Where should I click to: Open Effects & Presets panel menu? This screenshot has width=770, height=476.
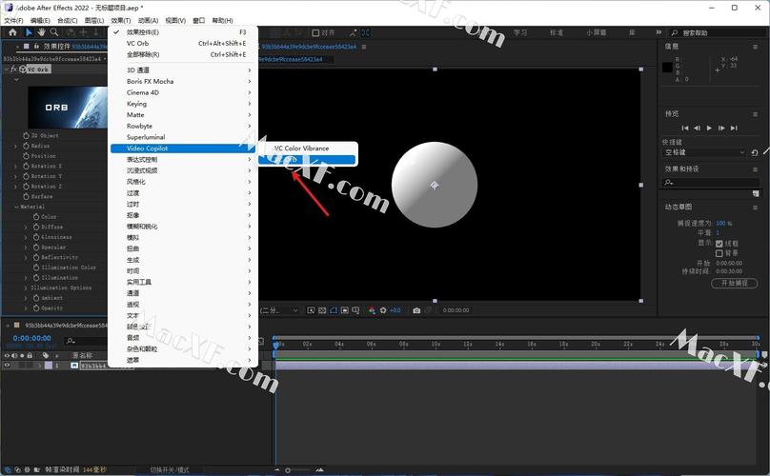click(x=756, y=169)
